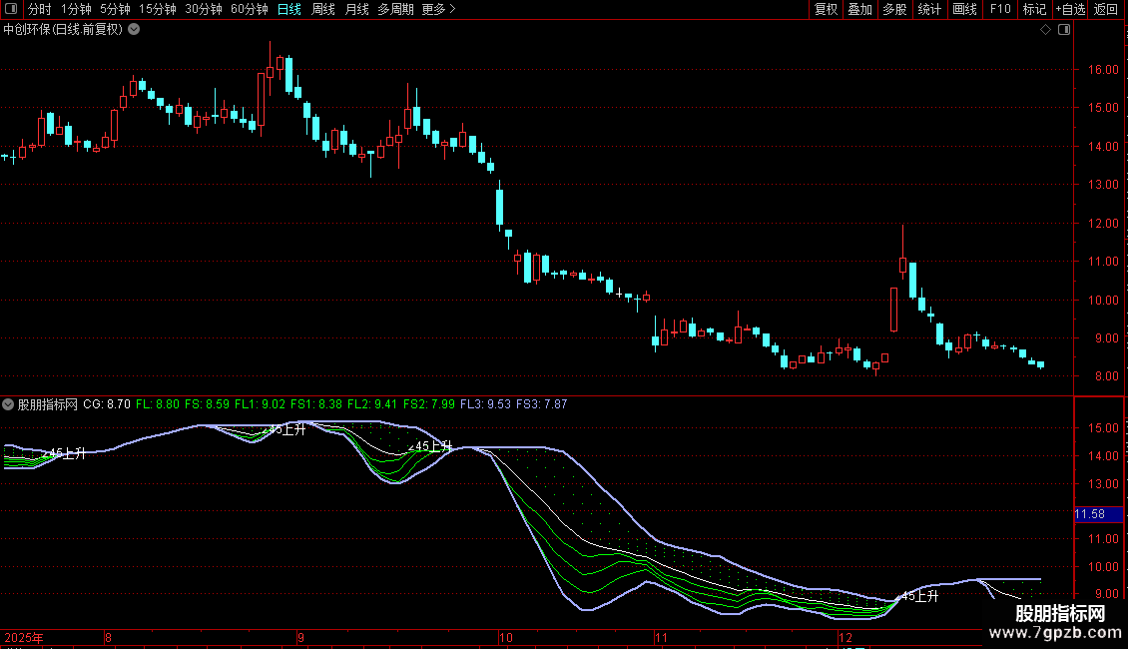Open 多周期 multi-period view
This screenshot has width=1128, height=649.
[x=395, y=9]
